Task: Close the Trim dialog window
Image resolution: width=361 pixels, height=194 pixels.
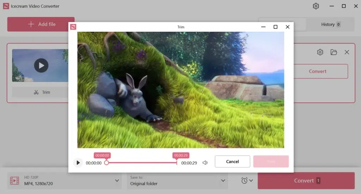Action: 288,27
